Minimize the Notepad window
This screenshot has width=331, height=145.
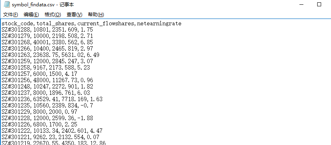(x=301, y=5)
